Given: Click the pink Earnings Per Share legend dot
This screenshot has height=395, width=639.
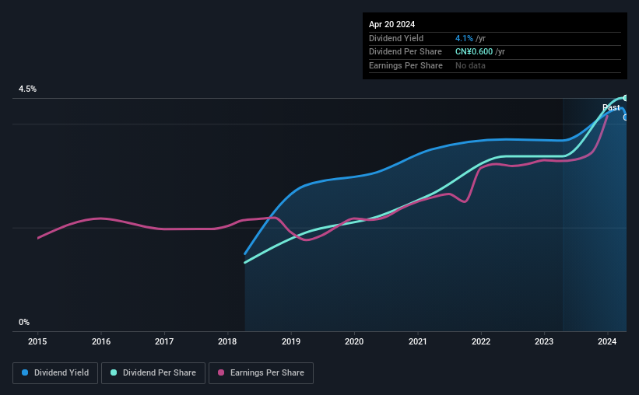Looking at the screenshot, I should pyautogui.click(x=221, y=372).
